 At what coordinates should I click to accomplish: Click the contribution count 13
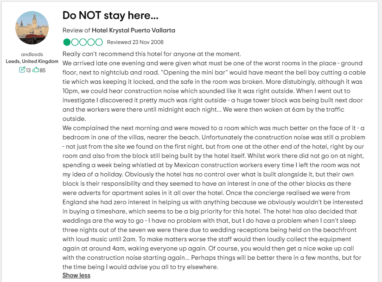point(28,70)
